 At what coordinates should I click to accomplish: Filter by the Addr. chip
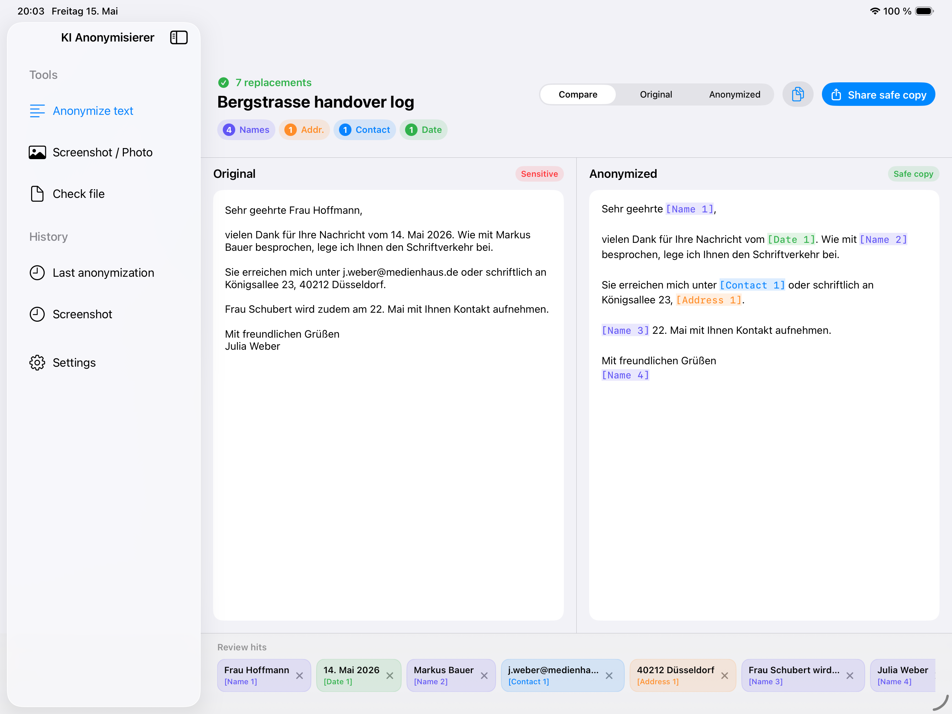pyautogui.click(x=304, y=129)
